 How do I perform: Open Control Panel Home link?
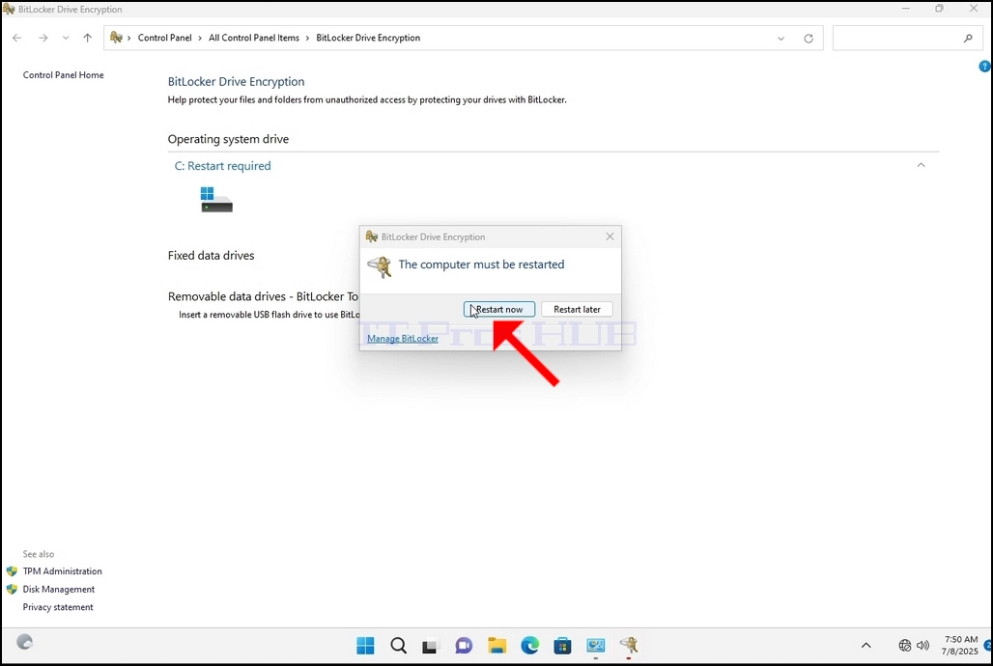[x=64, y=74]
